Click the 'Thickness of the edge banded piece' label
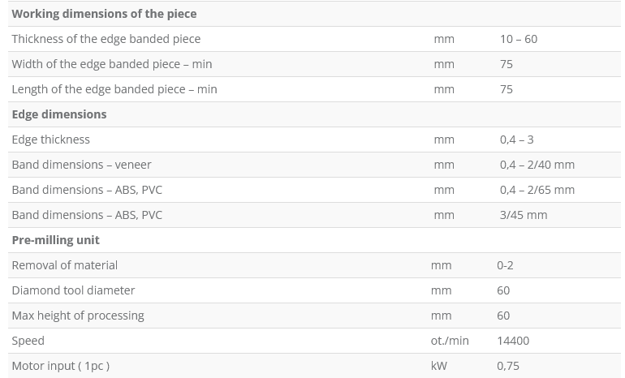 coord(106,39)
